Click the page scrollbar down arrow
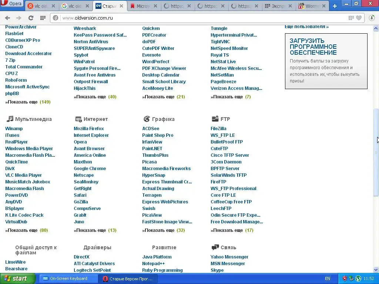 pos(376,270)
